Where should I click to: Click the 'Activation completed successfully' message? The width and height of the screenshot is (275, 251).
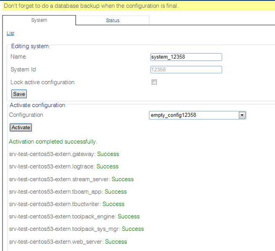(x=53, y=142)
